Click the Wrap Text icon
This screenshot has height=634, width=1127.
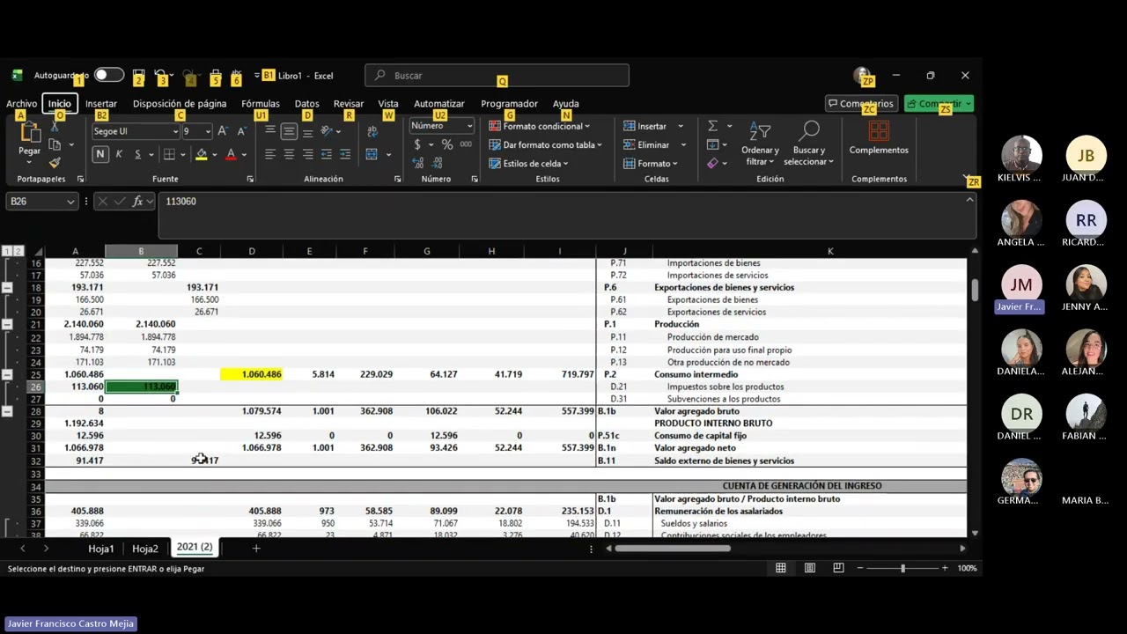[x=372, y=131]
